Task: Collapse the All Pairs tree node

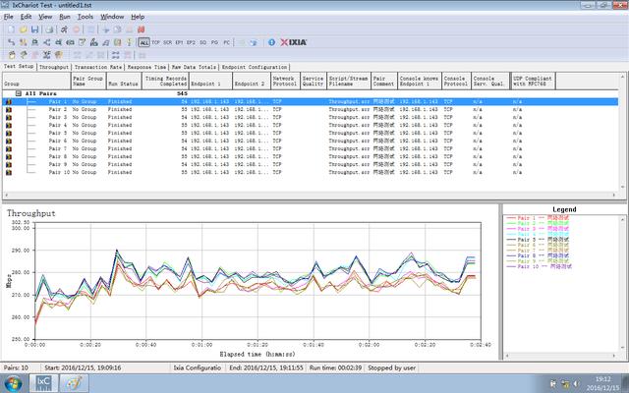Action: pos(21,94)
